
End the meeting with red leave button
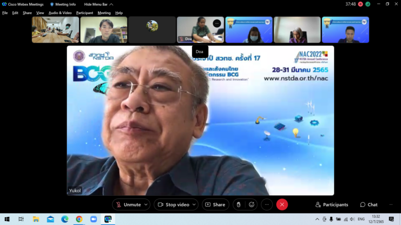(282, 205)
